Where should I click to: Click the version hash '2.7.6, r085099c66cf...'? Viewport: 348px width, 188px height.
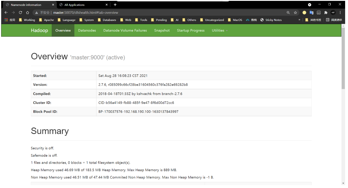click(143, 85)
